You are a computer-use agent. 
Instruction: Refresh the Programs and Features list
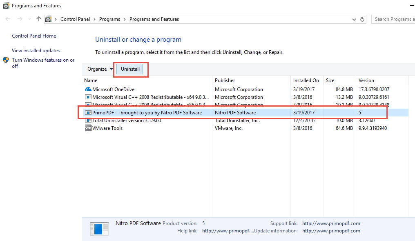coord(362,19)
